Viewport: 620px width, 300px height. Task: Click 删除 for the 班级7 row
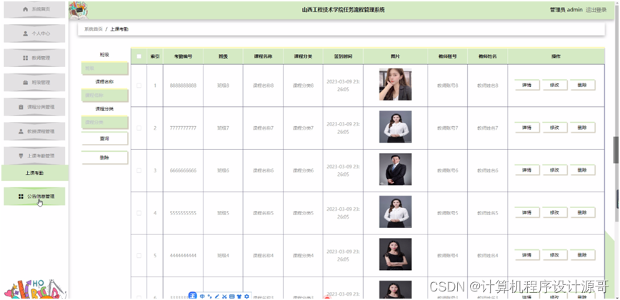pos(582,128)
